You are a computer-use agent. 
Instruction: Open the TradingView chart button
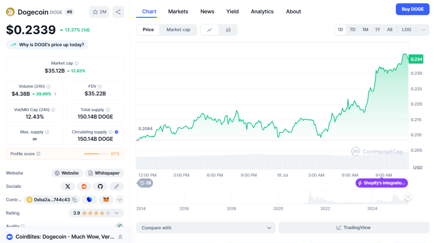[354, 228]
